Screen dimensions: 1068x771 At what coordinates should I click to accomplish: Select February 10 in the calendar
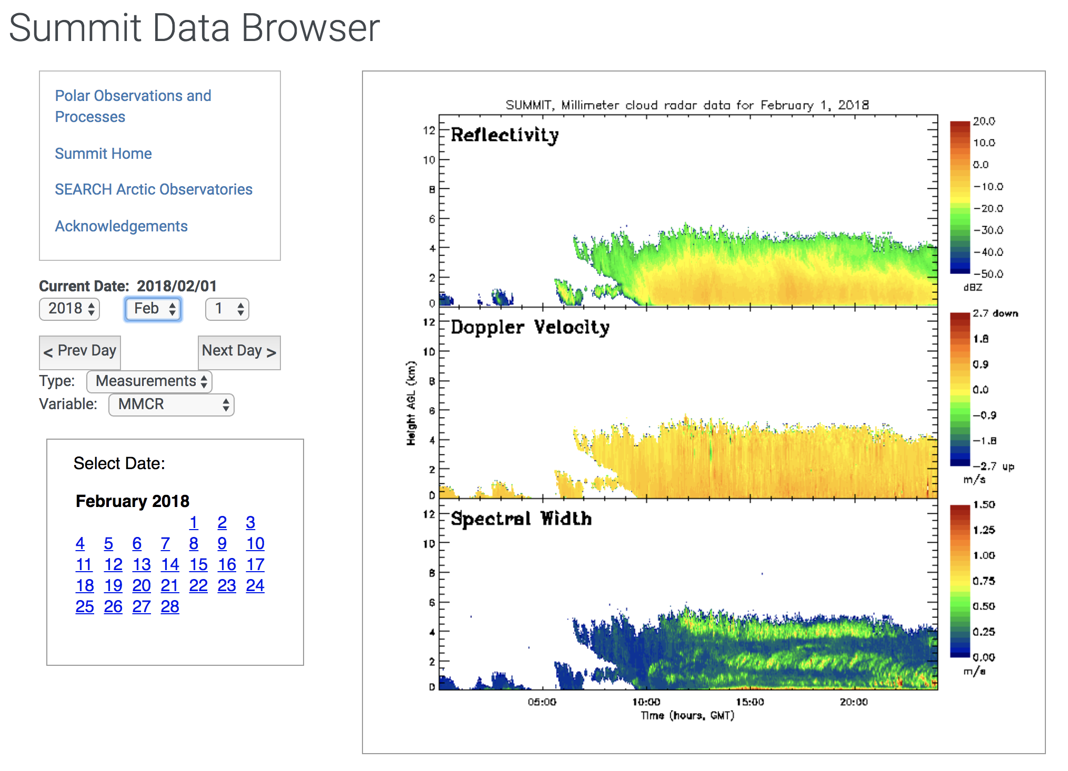pos(255,543)
